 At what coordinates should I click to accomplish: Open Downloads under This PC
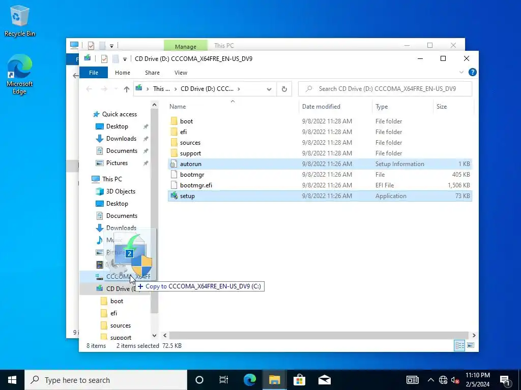(116, 228)
